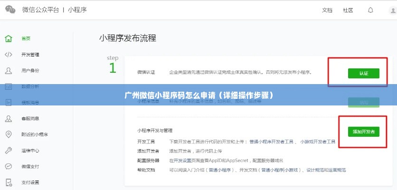Screen dimensions: 397x190
Task: Open 模板消息 in the sidebar
Action: pyautogui.click(x=30, y=103)
